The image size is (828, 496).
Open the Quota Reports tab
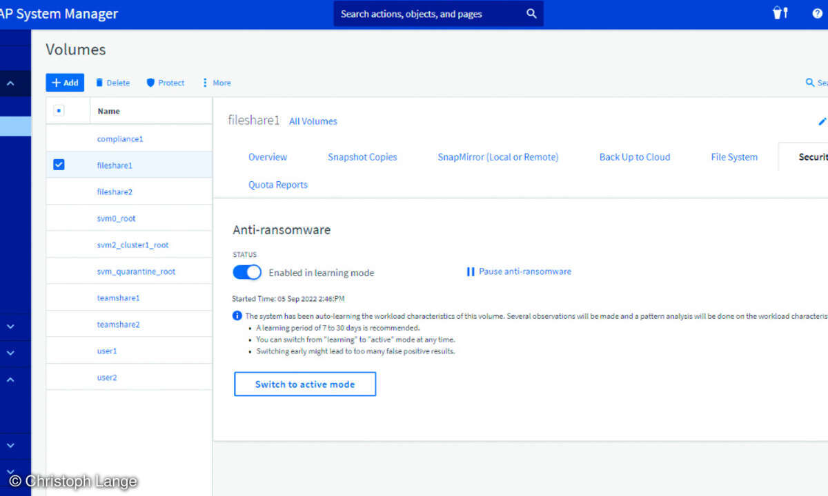point(278,185)
